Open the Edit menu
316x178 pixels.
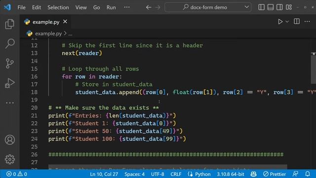point(37,7)
